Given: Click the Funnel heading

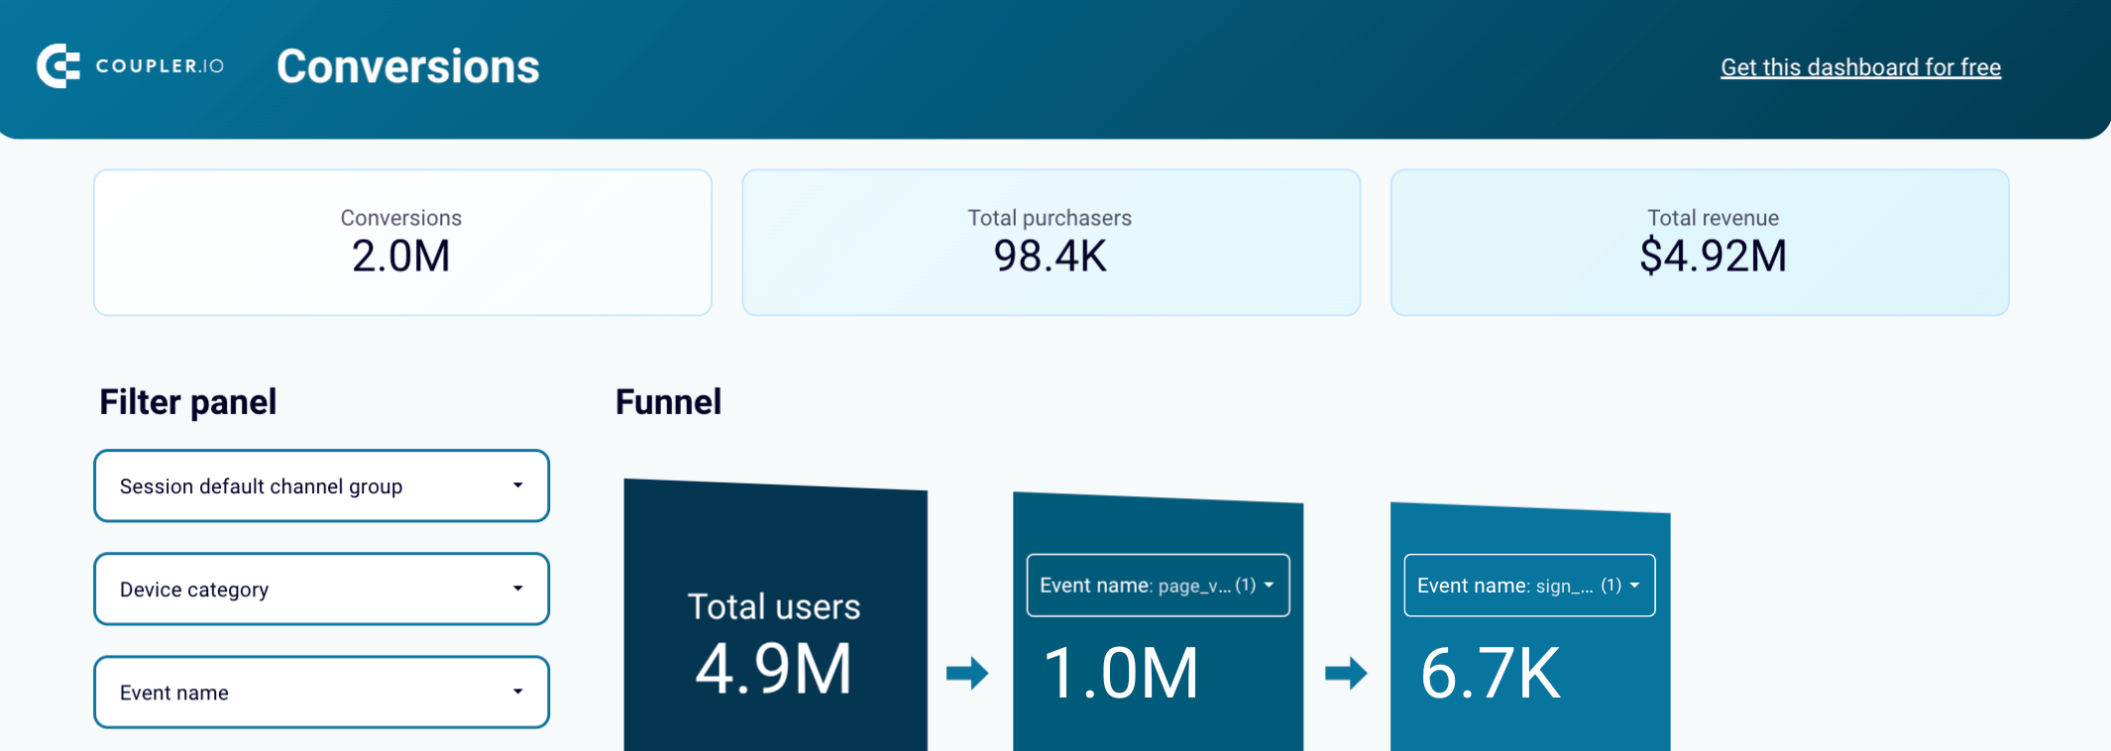Looking at the screenshot, I should pyautogui.click(x=668, y=402).
